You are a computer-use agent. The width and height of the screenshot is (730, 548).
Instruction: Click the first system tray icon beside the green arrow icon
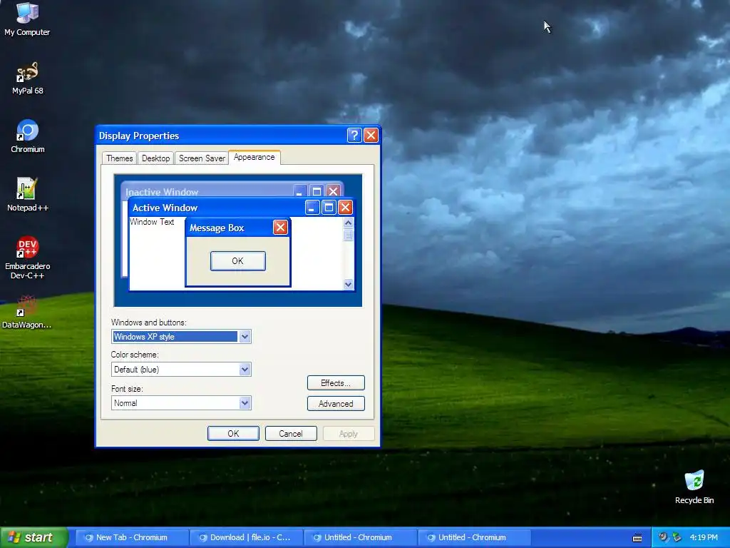(663, 537)
